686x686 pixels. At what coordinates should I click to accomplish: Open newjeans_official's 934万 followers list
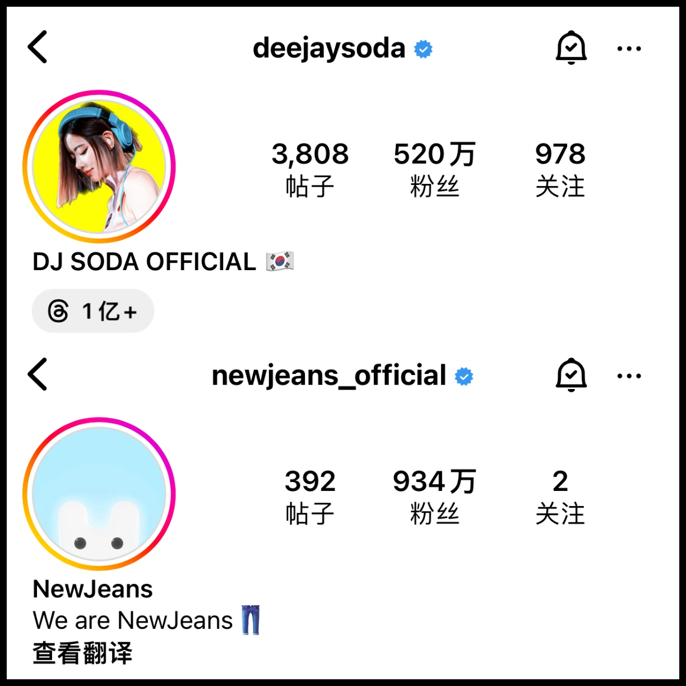click(435, 497)
